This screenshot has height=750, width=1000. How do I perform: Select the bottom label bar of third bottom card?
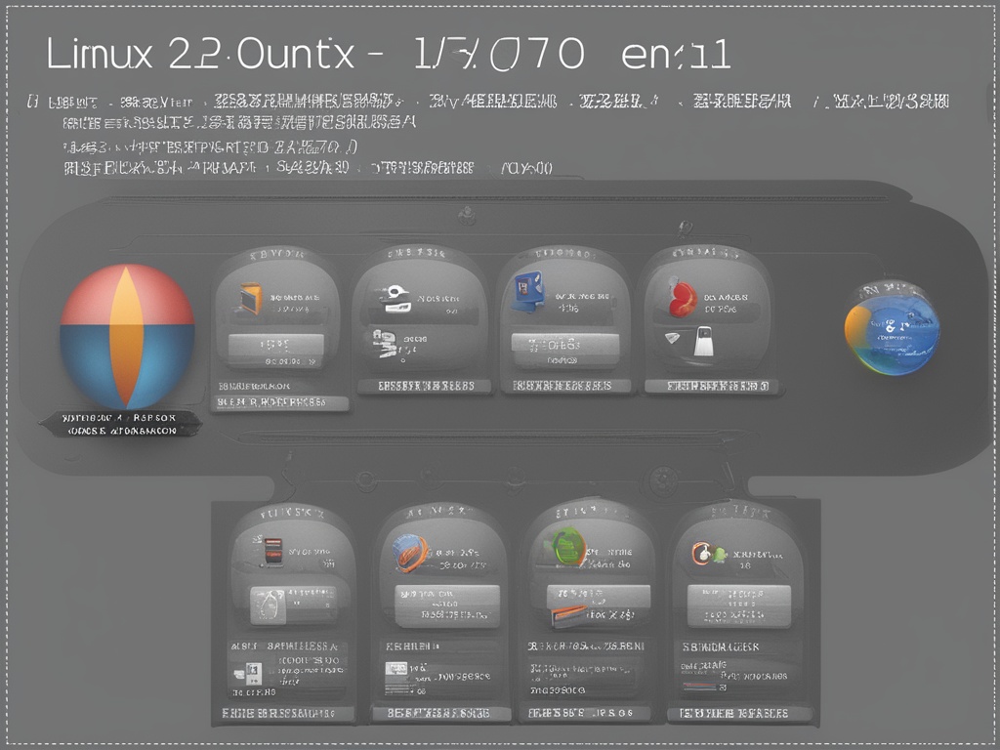[x=586, y=713]
